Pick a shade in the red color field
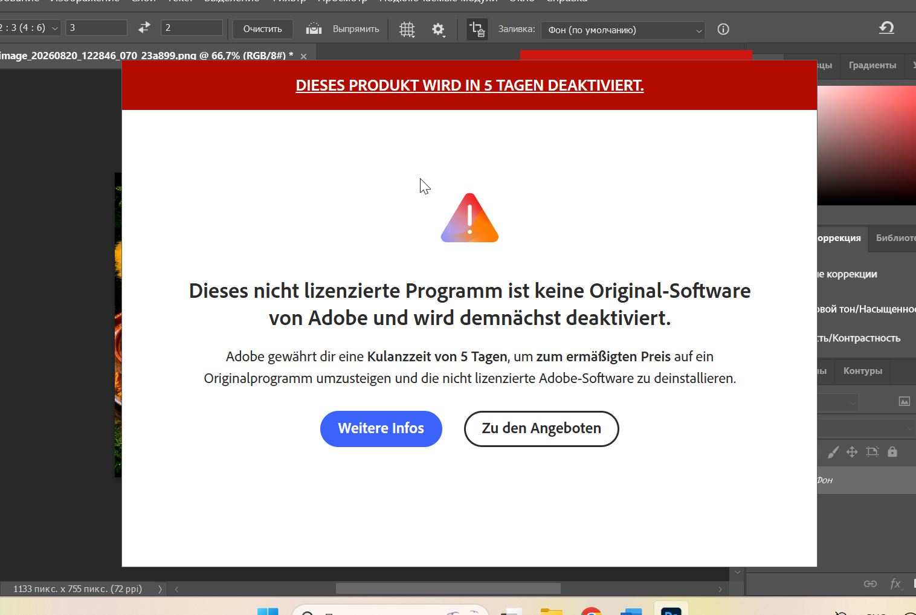 point(866,145)
